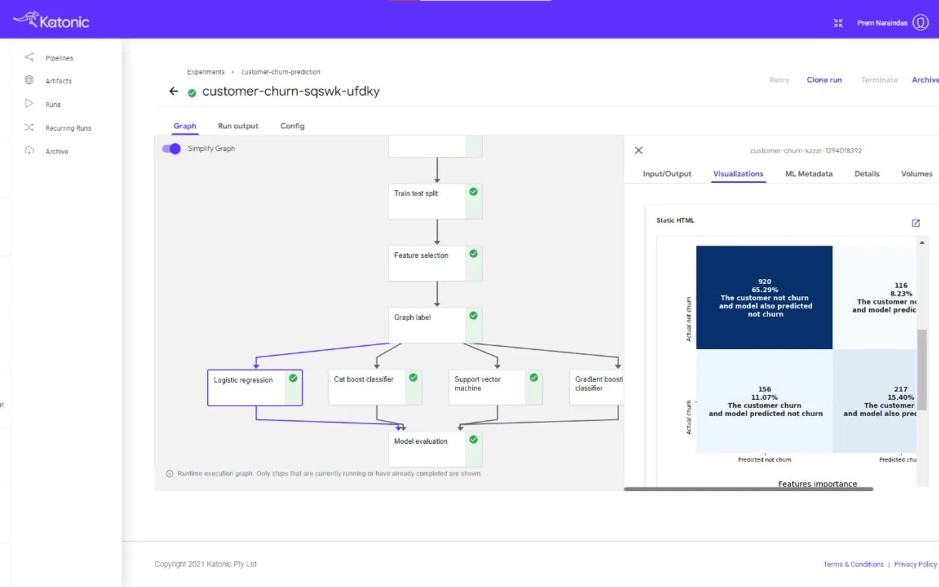
Task: Click Model evaluation success checkmark
Action: [x=474, y=440]
